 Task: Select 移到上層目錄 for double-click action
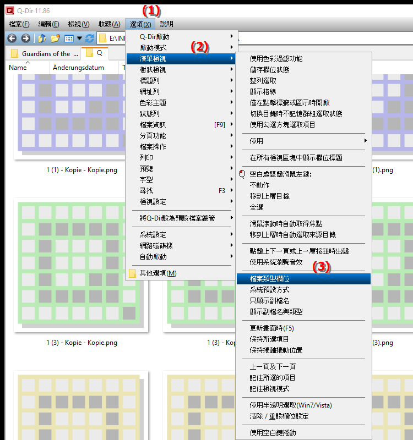click(x=304, y=196)
